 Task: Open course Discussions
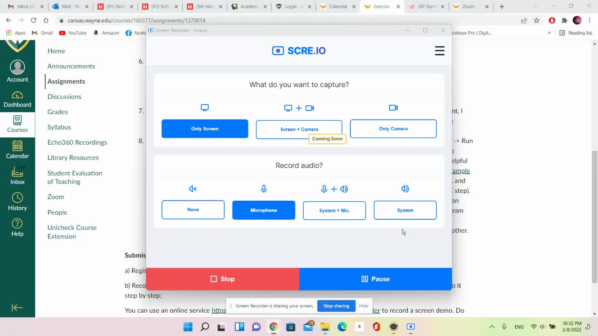click(64, 96)
